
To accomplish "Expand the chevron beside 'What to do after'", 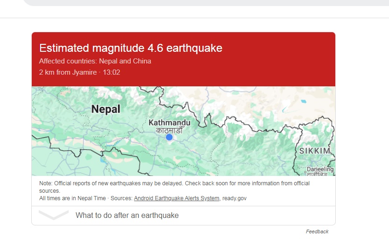I will click(x=54, y=215).
